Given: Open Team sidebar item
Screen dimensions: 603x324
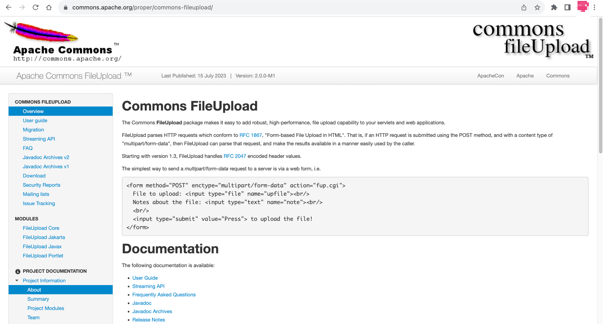Looking at the screenshot, I should click(x=33, y=317).
